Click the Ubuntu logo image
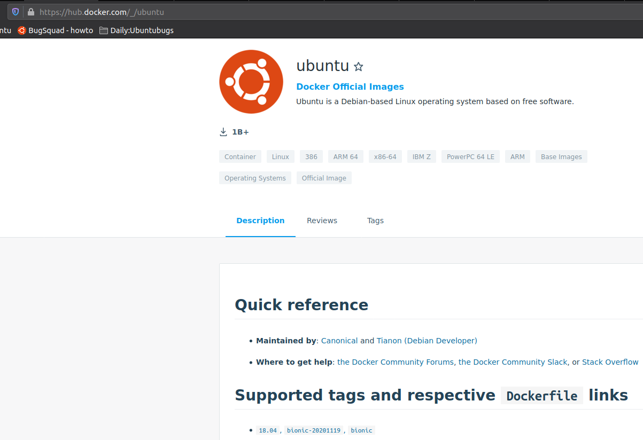 [x=251, y=82]
